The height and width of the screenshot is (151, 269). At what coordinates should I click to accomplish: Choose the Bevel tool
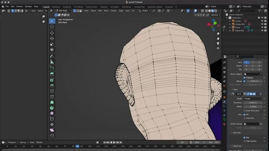52,86
